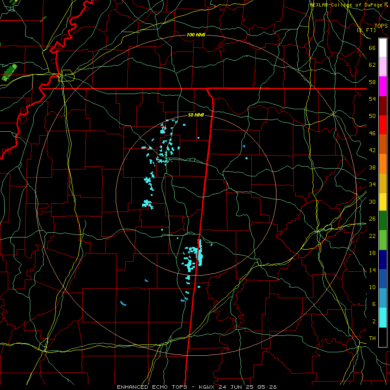Click the 05:28 timestamp
390x390 pixels.
pyautogui.click(x=267, y=387)
